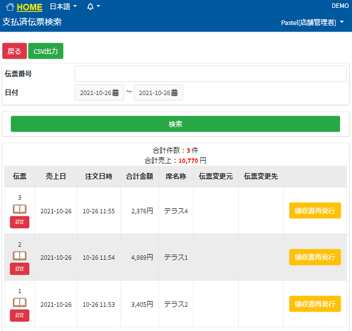Go to the HOME link
Image resolution: width=352 pixels, height=331 pixels.
(x=29, y=7)
